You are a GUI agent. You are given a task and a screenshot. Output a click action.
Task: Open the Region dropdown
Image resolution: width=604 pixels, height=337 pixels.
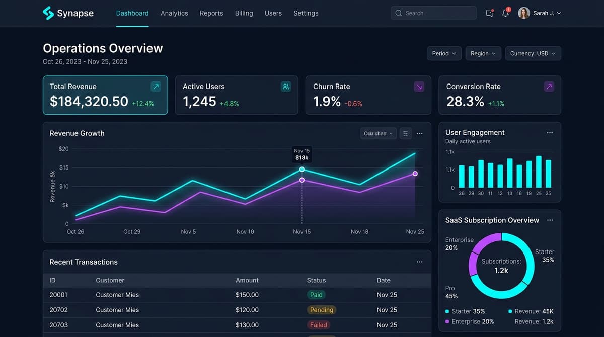point(483,53)
